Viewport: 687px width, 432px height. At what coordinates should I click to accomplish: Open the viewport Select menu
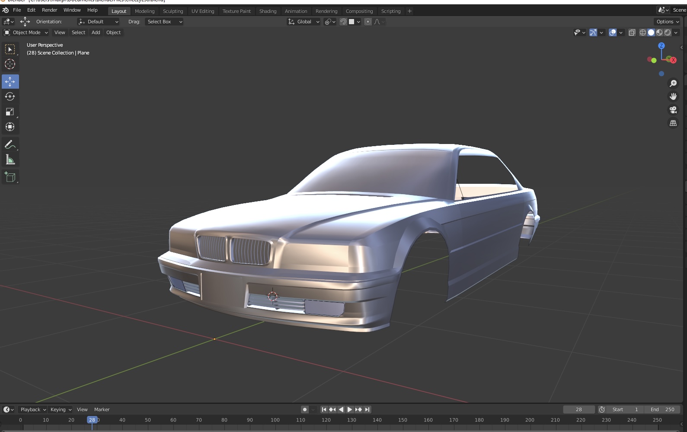78,32
